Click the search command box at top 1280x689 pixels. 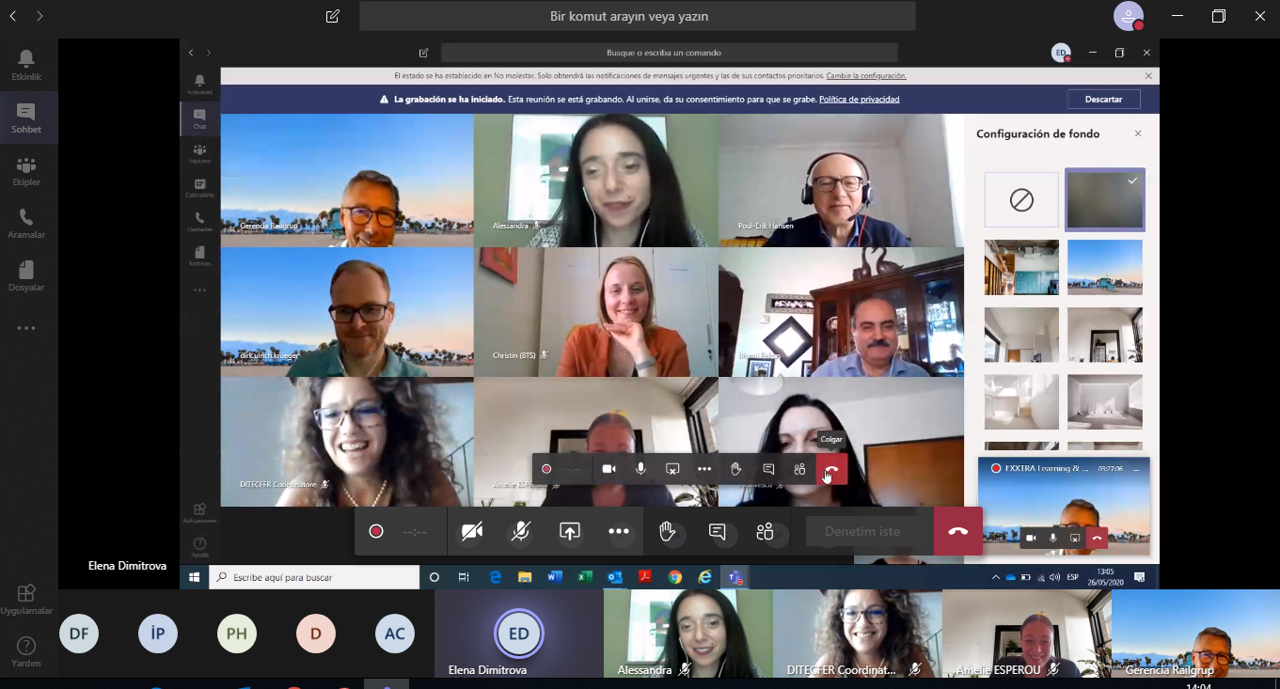(x=638, y=16)
